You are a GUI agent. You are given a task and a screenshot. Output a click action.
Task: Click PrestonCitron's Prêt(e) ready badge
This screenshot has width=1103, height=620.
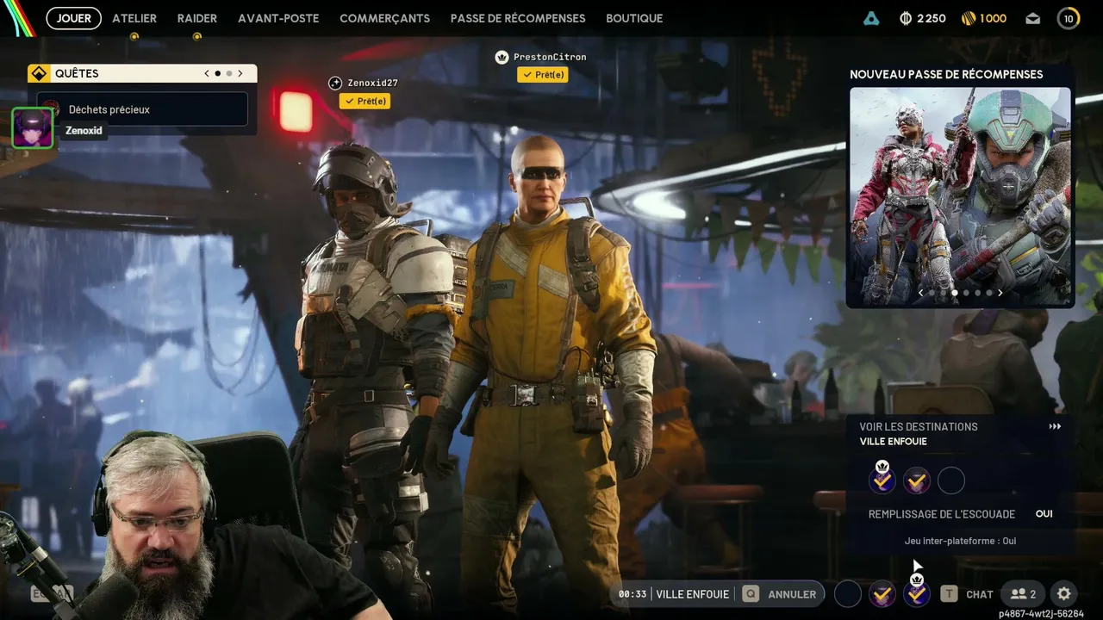pos(542,74)
